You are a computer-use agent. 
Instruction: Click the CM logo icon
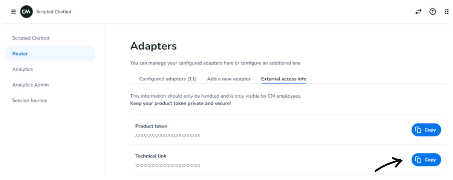(26, 12)
